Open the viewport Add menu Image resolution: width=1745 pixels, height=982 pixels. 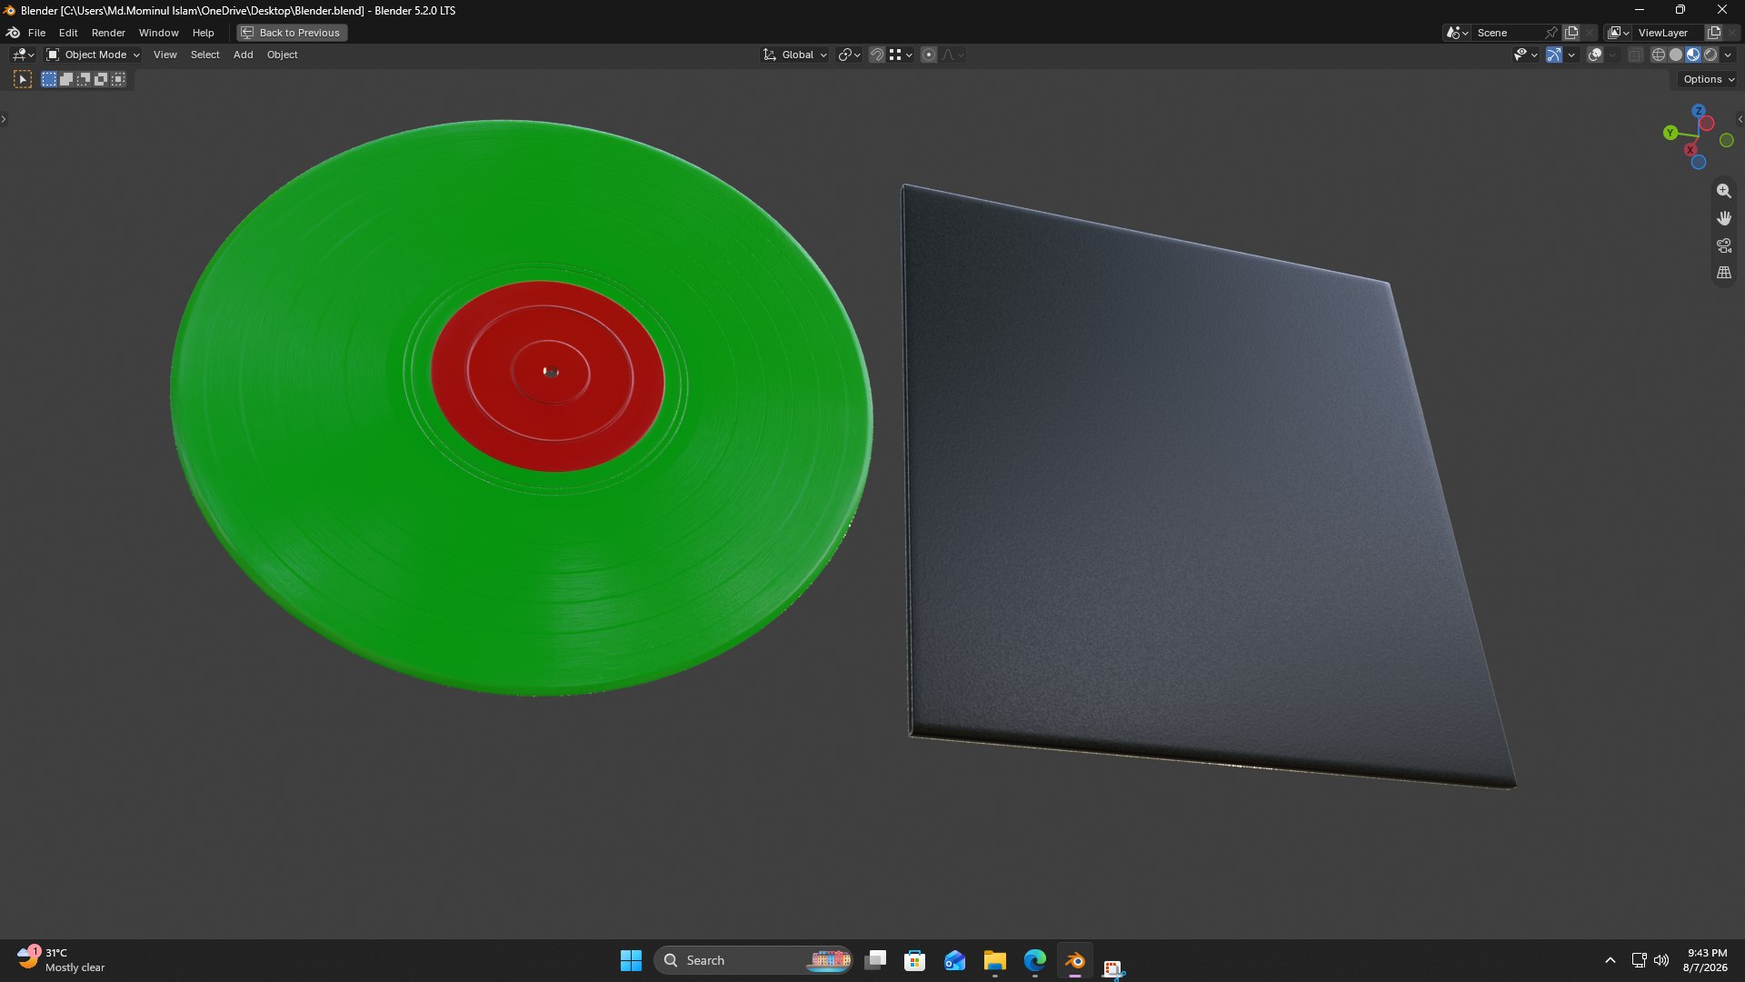pyautogui.click(x=243, y=55)
